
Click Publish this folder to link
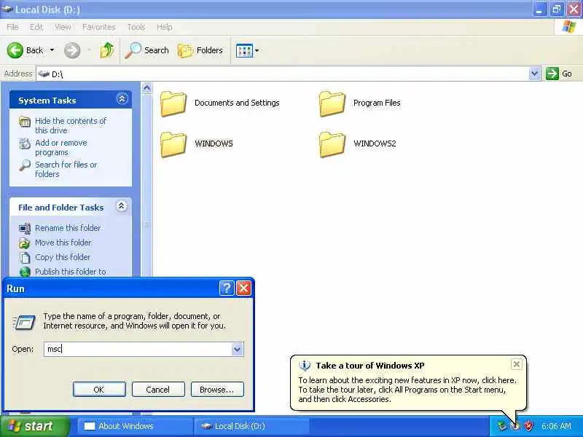70,272
